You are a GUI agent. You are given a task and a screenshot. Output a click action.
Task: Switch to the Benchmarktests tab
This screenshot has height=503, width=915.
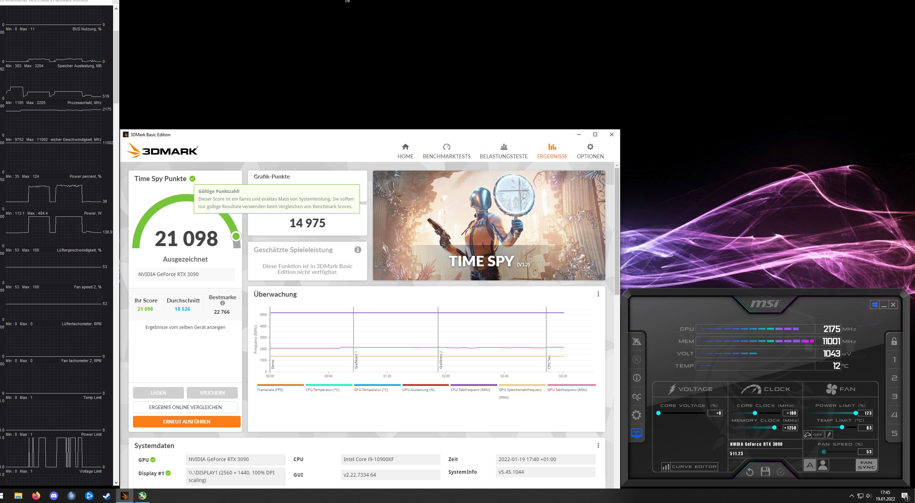[x=446, y=151]
